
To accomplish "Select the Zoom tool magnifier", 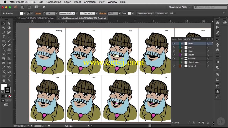I will tap(9, 81).
